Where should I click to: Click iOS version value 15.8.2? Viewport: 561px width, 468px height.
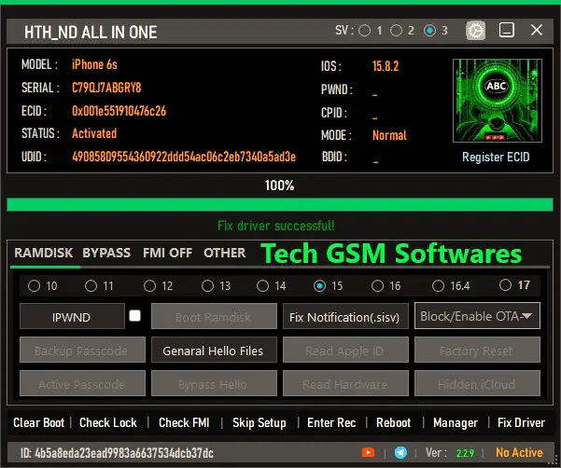[x=386, y=66]
